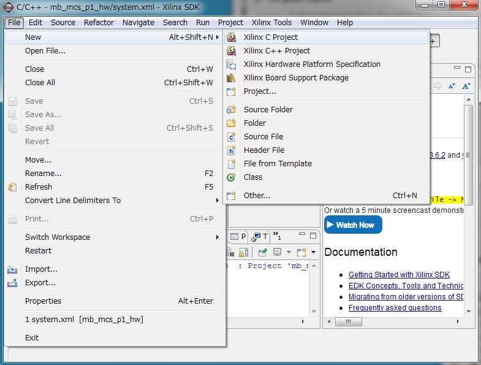
Task: Show hidden tabs chevron in bottom panel
Action: (277, 236)
